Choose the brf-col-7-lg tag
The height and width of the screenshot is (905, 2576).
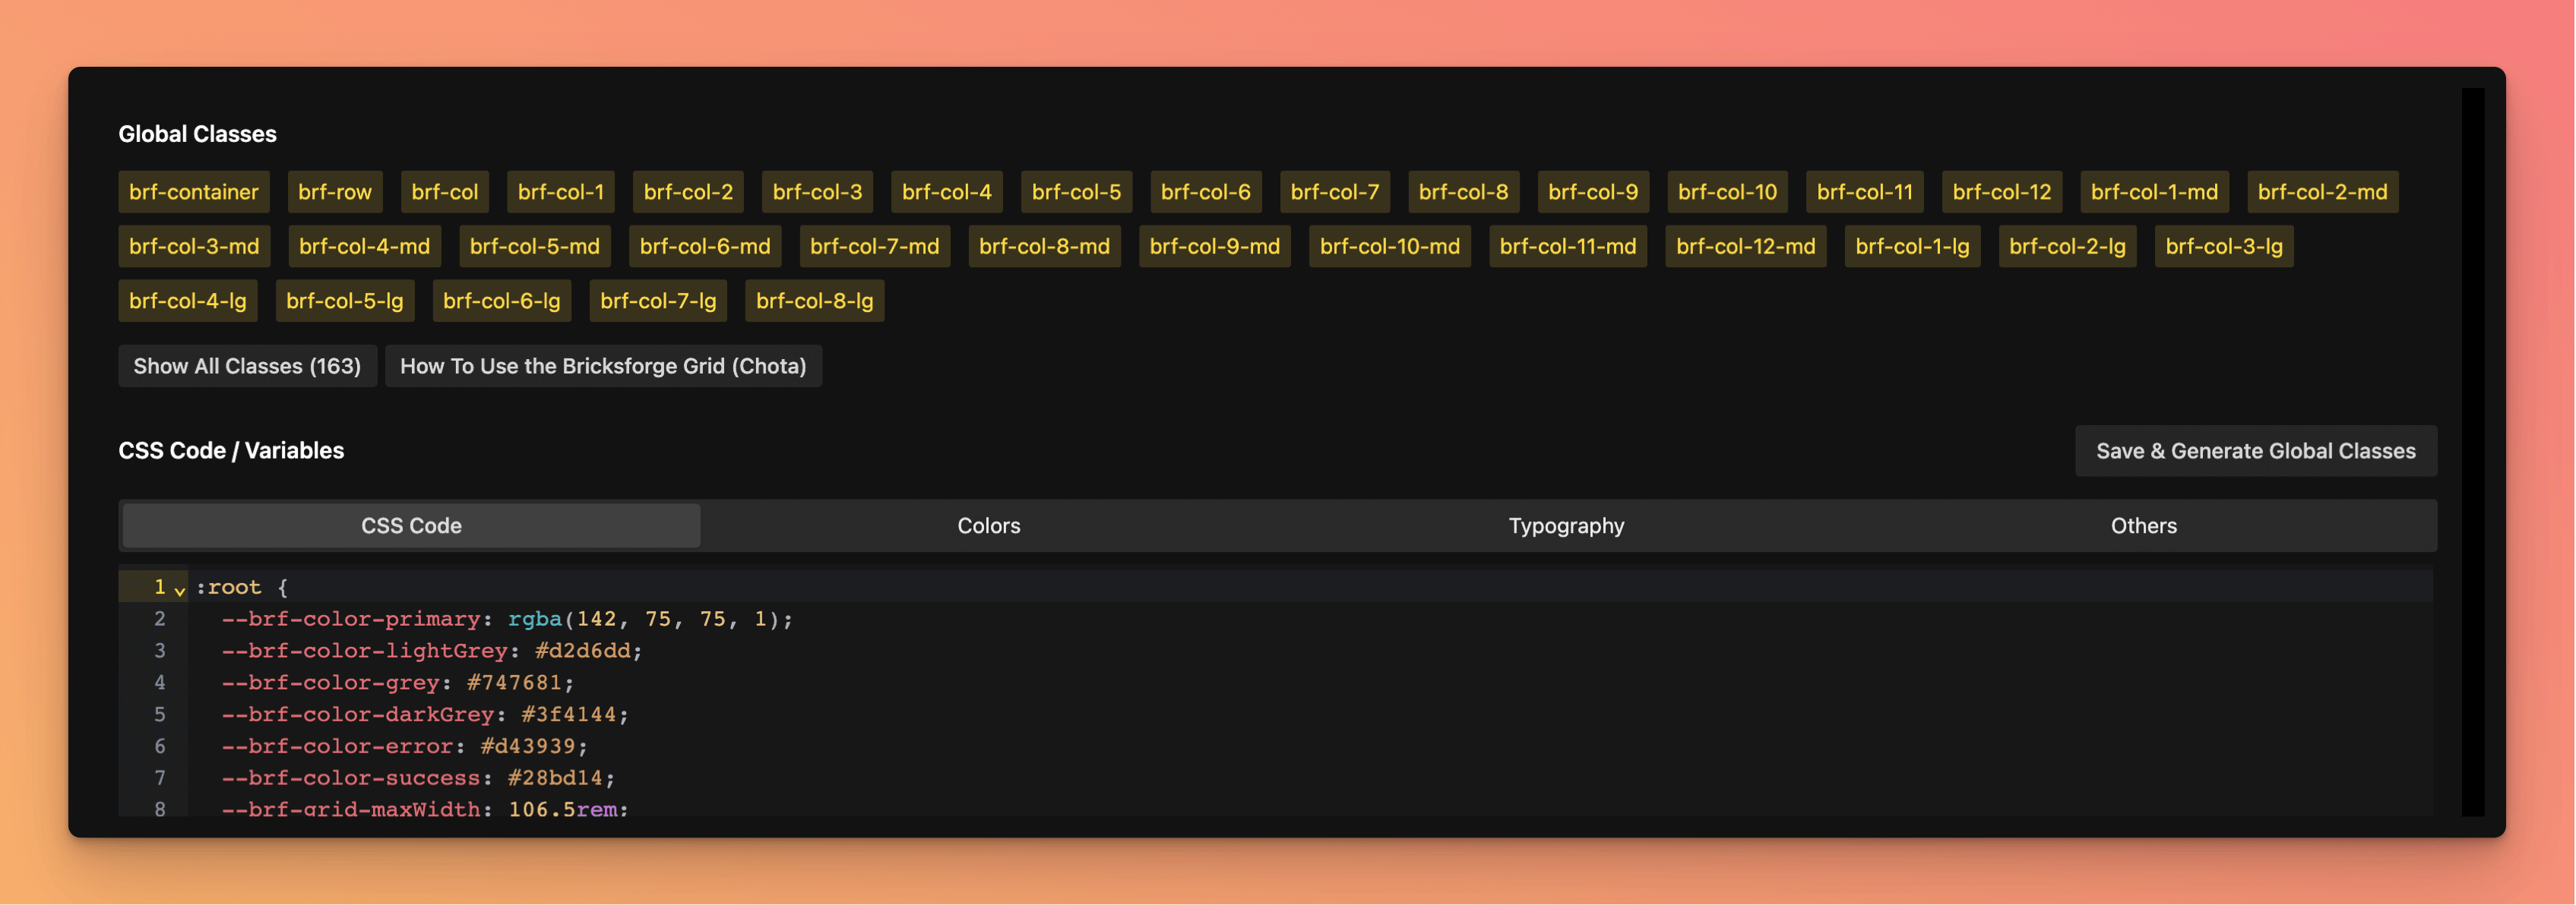659,301
